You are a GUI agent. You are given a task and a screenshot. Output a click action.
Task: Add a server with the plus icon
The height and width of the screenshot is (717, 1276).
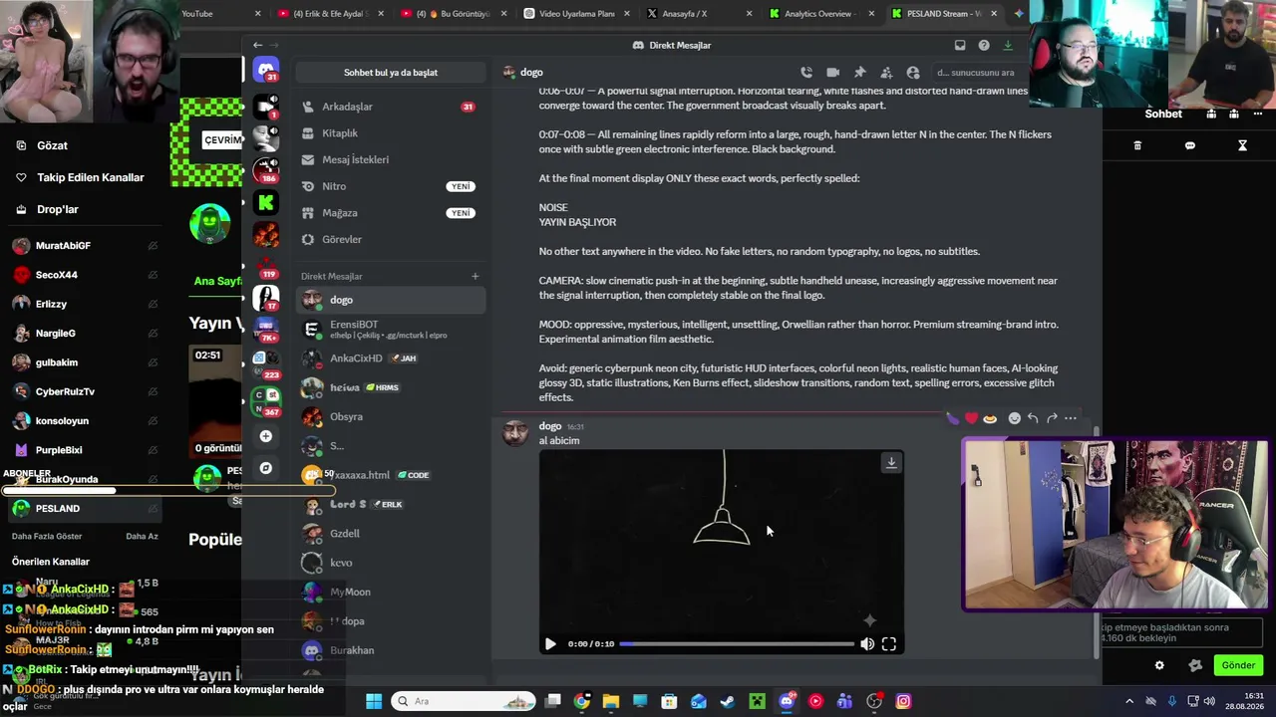[266, 436]
